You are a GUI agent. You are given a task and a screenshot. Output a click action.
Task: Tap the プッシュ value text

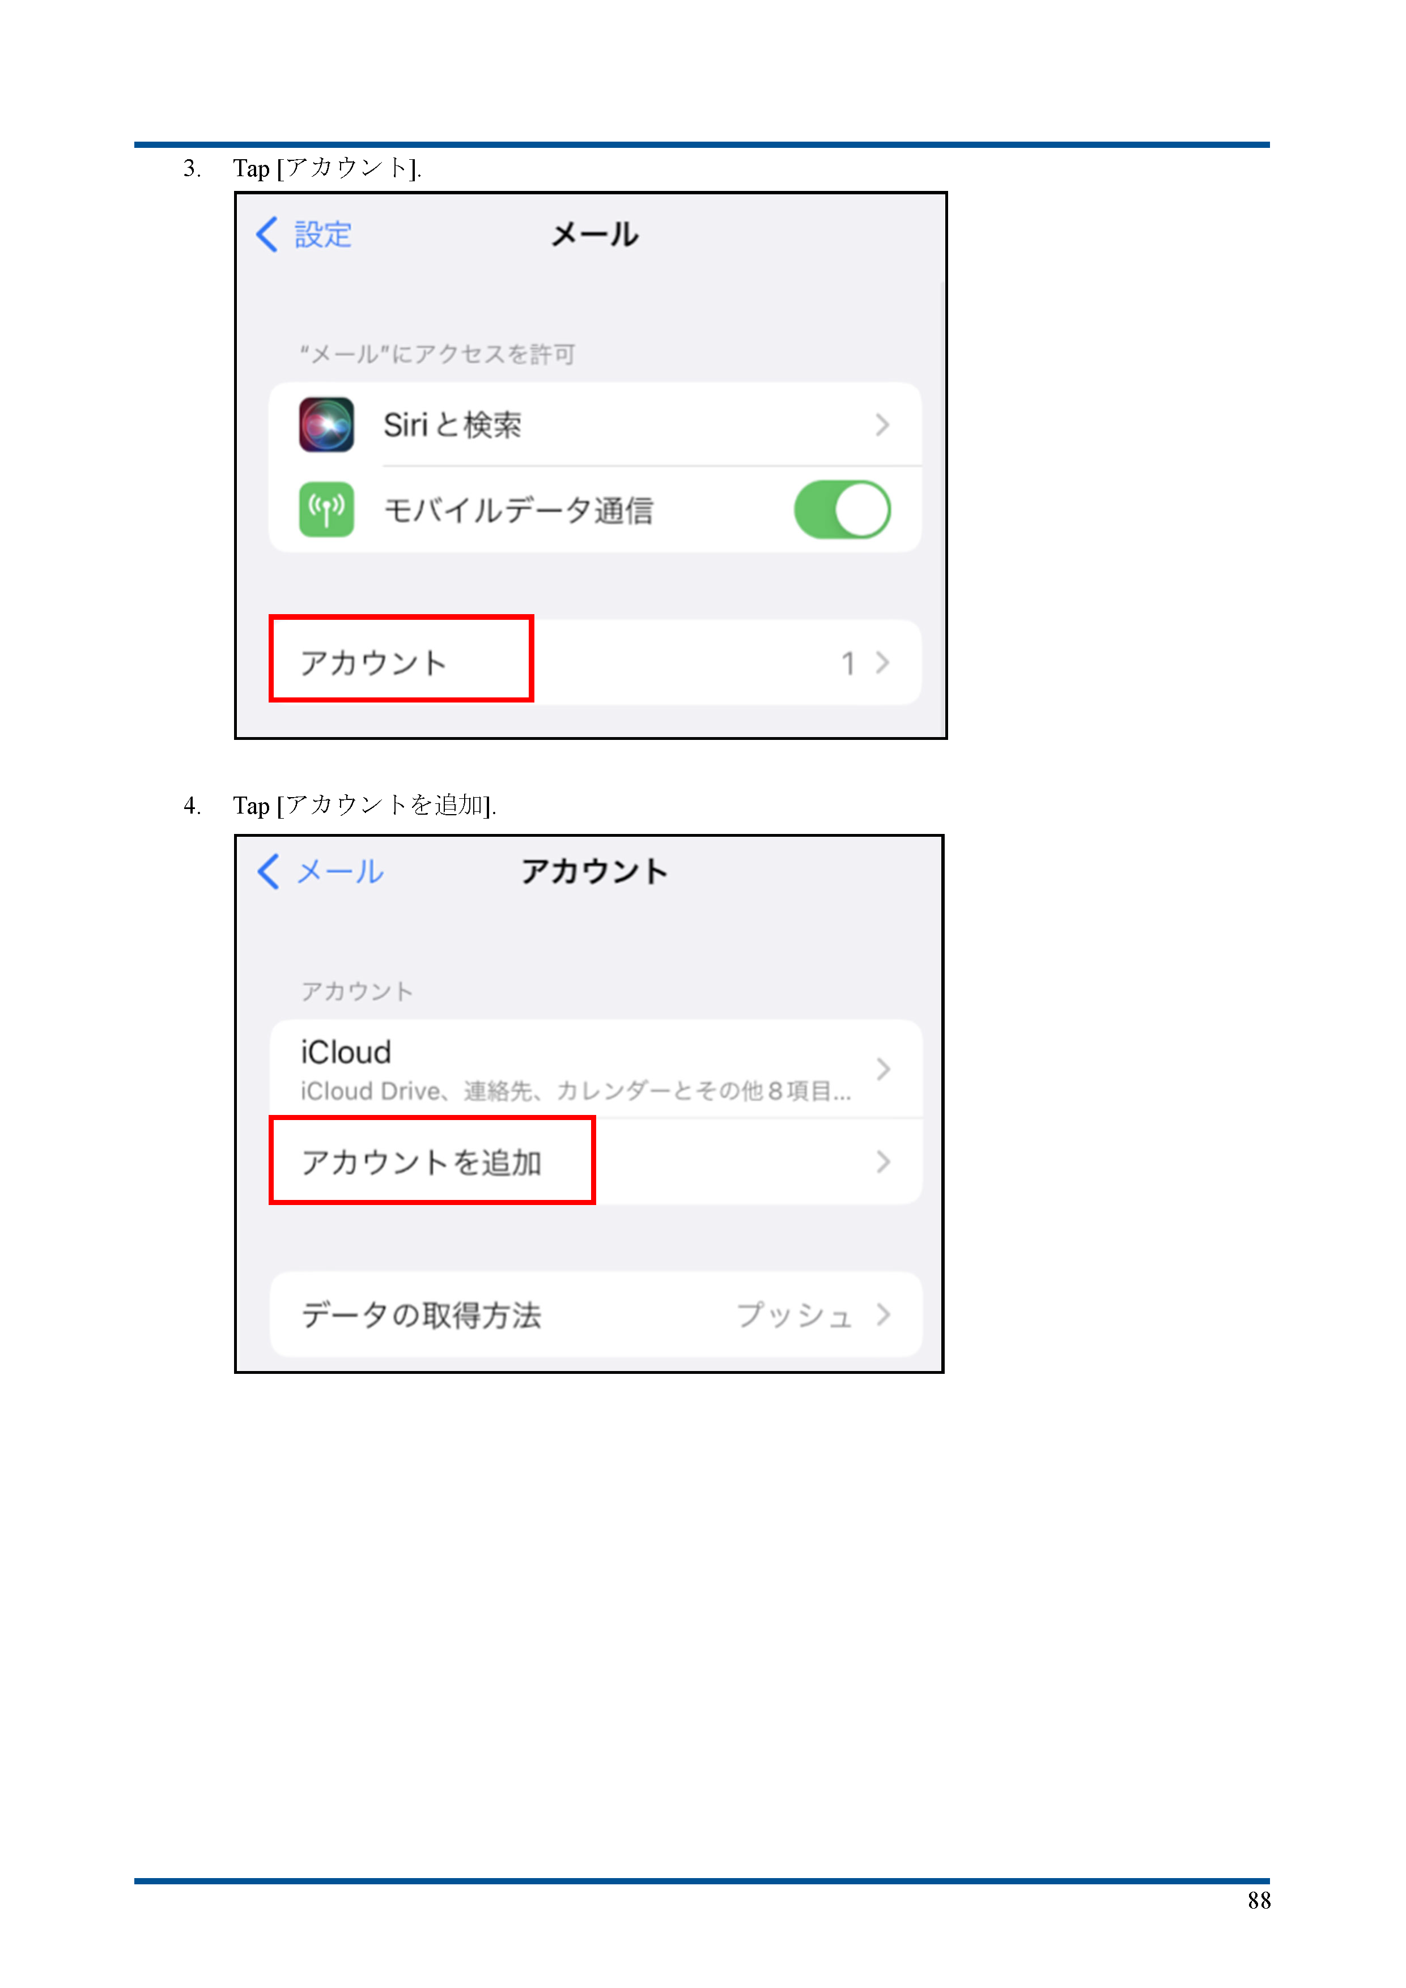(x=795, y=1316)
